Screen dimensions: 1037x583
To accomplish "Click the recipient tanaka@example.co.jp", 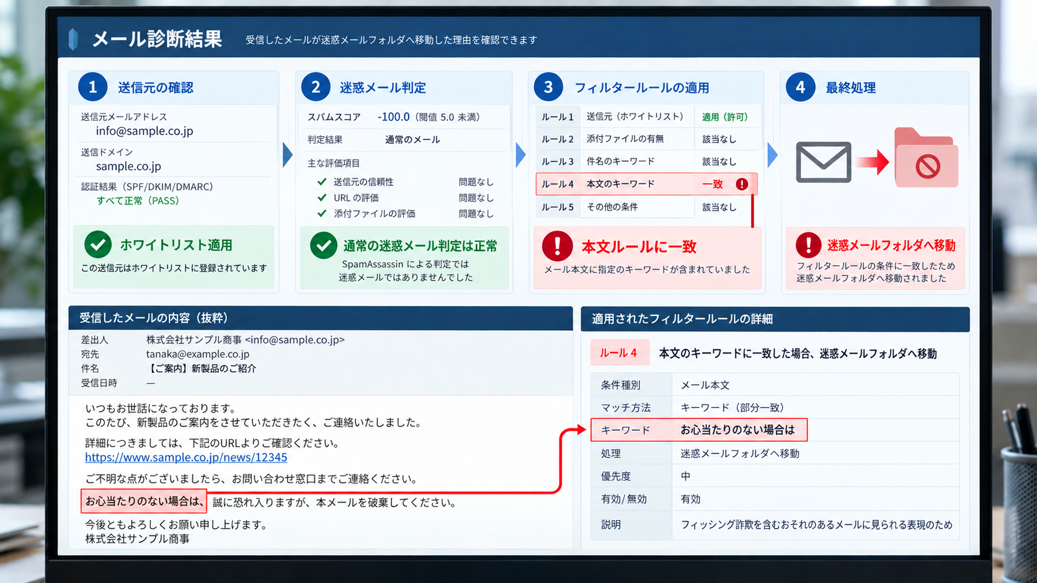I will pyautogui.click(x=198, y=354).
